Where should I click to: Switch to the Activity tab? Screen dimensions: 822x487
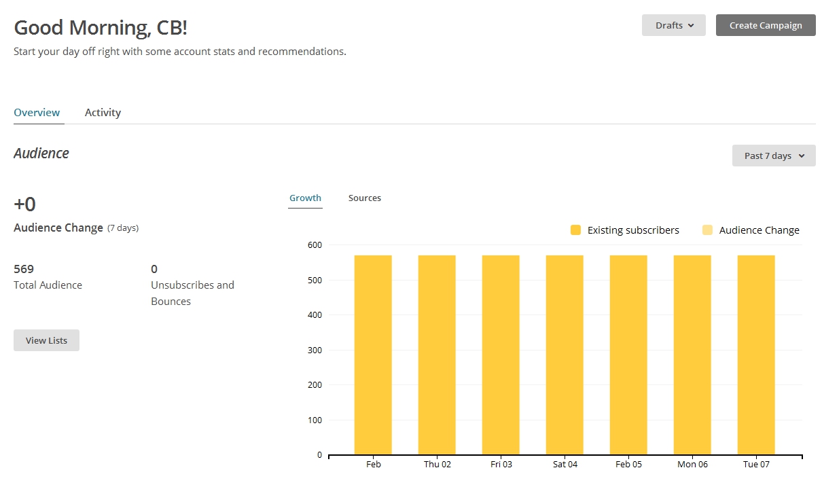(x=103, y=113)
